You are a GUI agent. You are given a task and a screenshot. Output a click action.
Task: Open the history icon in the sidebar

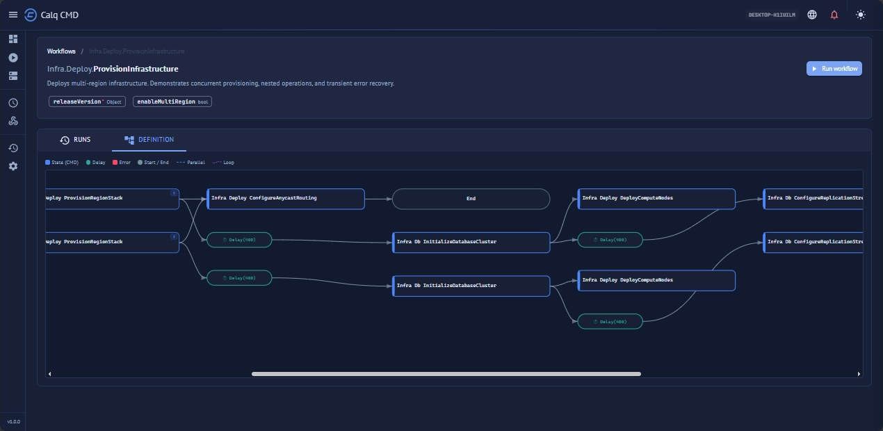pyautogui.click(x=13, y=148)
